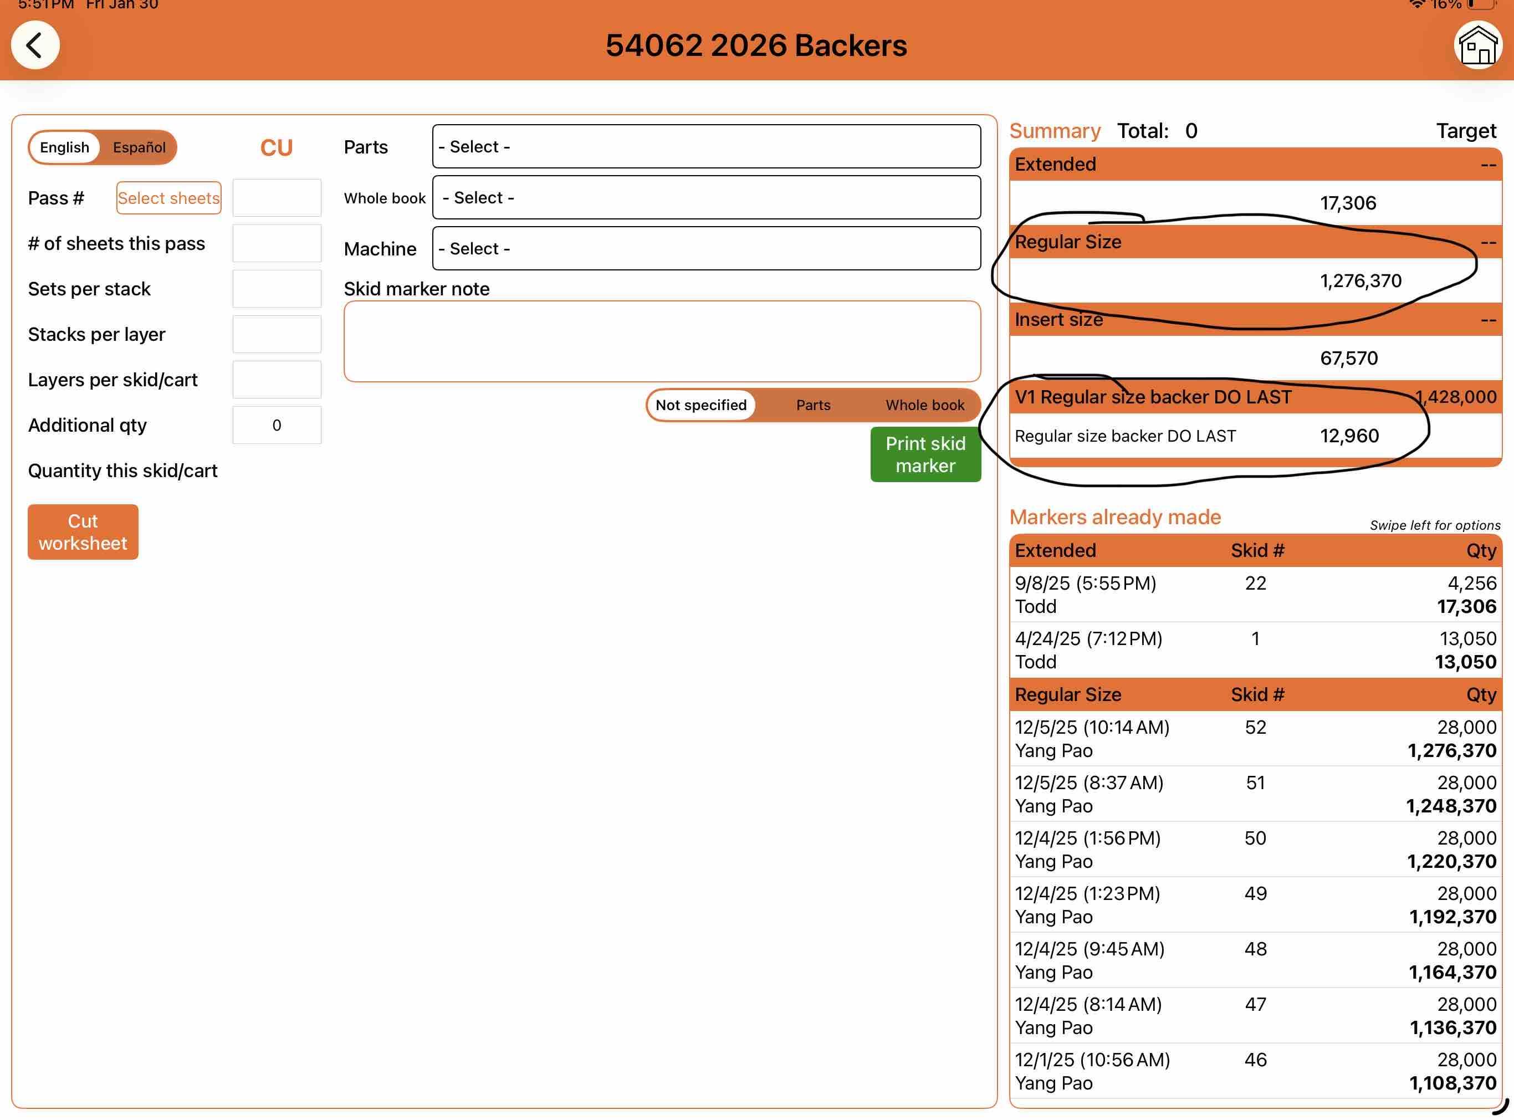Open the Whole book dropdown

coord(706,197)
